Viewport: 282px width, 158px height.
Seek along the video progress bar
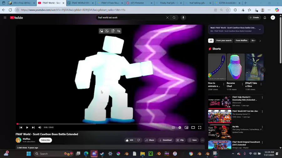point(110,124)
